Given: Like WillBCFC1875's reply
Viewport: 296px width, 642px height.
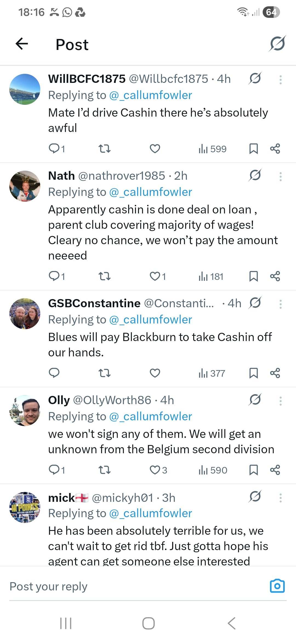Looking at the screenshot, I should (x=155, y=149).
